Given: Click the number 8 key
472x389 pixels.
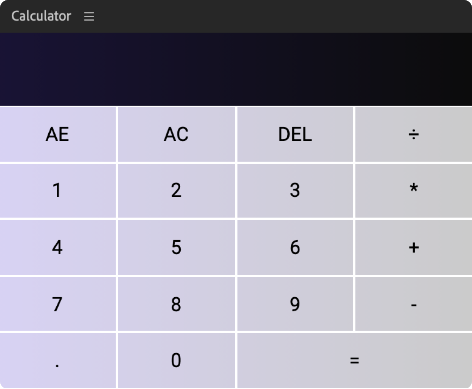Looking at the screenshot, I should click(176, 304).
